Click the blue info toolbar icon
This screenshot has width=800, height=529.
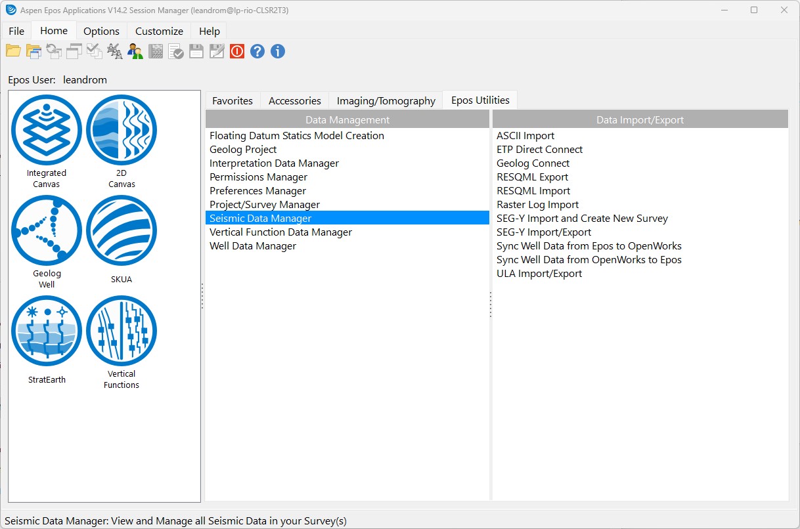(277, 51)
